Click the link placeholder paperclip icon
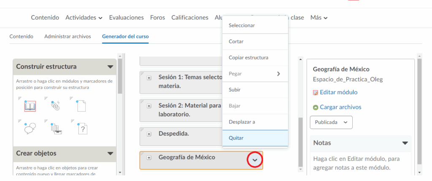 pyautogui.click(x=55, y=106)
